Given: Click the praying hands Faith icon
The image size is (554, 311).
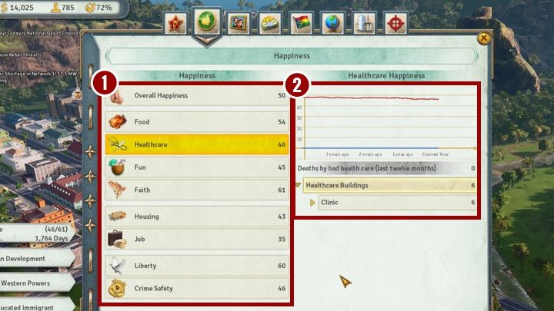Looking at the screenshot, I should click(x=118, y=190).
